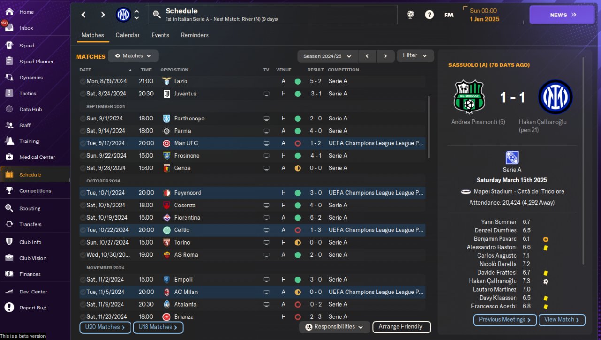601x340 pixels.
Task: Switch to the Calendar tab
Action: tap(127, 35)
